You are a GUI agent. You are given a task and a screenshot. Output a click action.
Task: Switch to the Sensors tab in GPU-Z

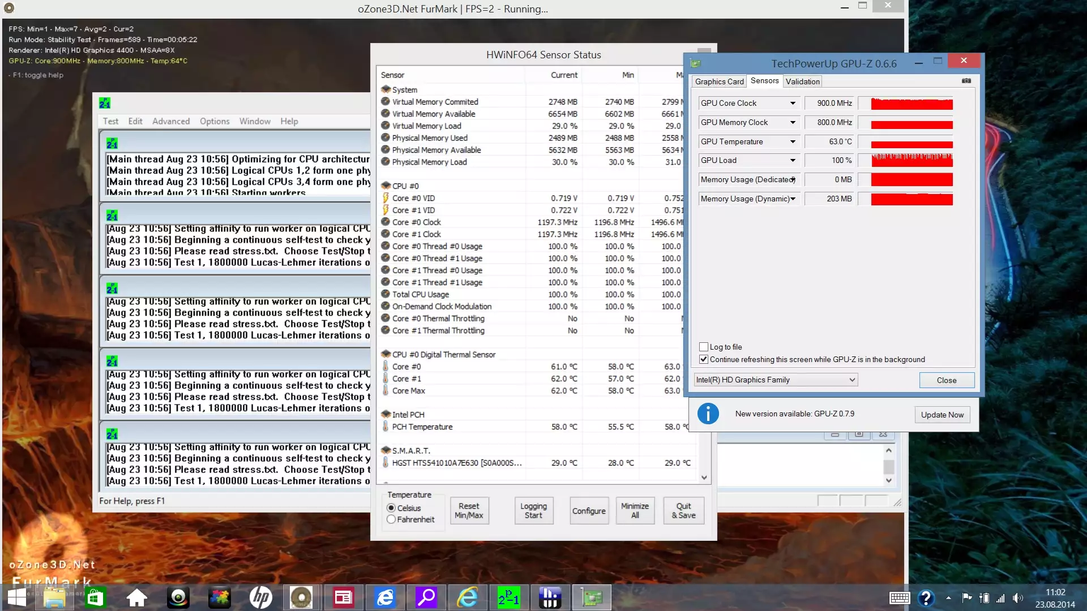(764, 81)
